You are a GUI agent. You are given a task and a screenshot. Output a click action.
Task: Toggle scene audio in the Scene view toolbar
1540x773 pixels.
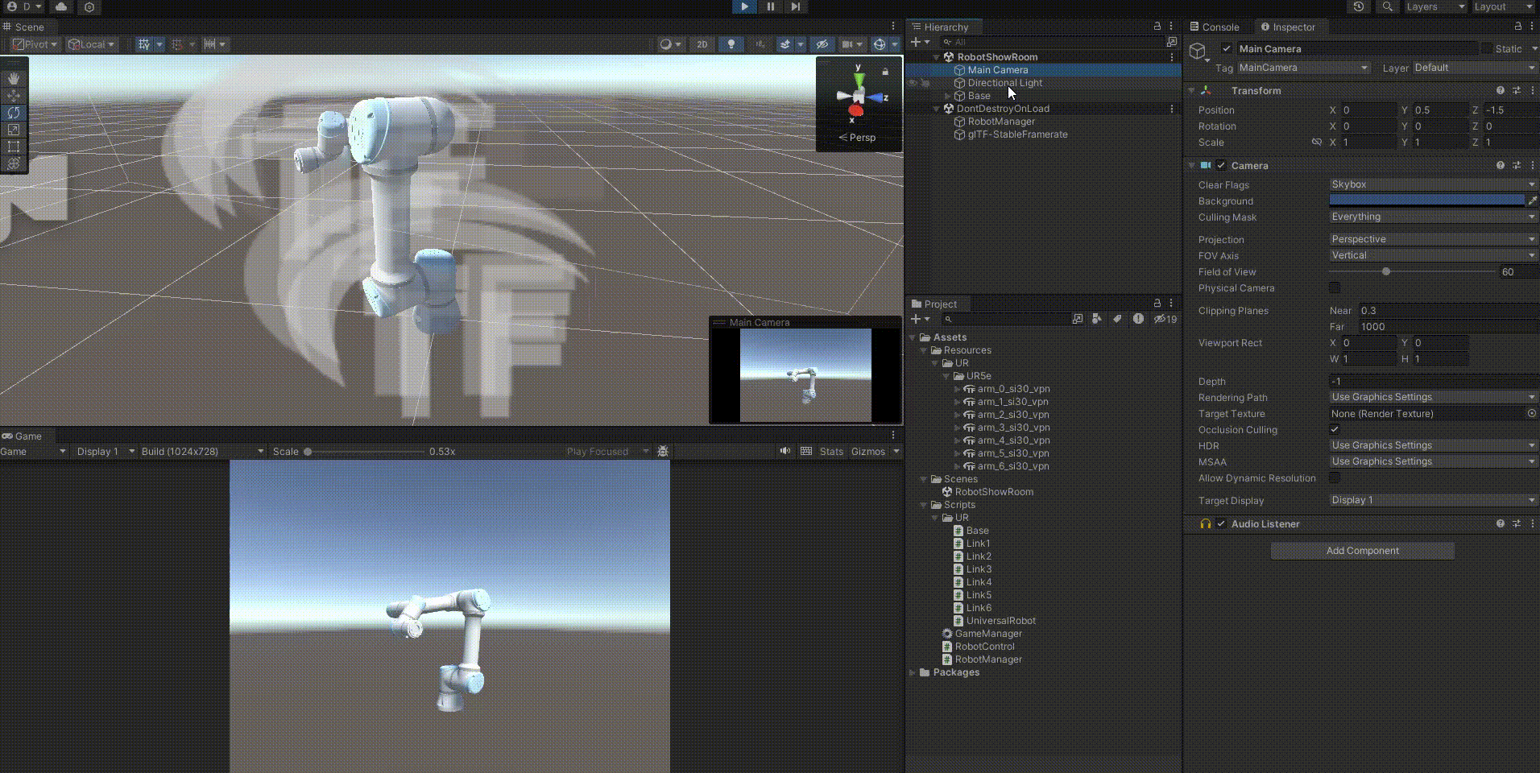tap(760, 44)
